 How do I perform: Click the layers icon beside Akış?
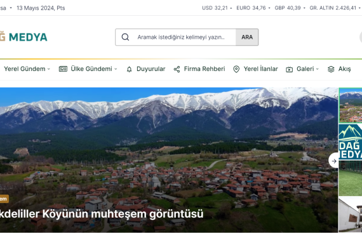[331, 69]
